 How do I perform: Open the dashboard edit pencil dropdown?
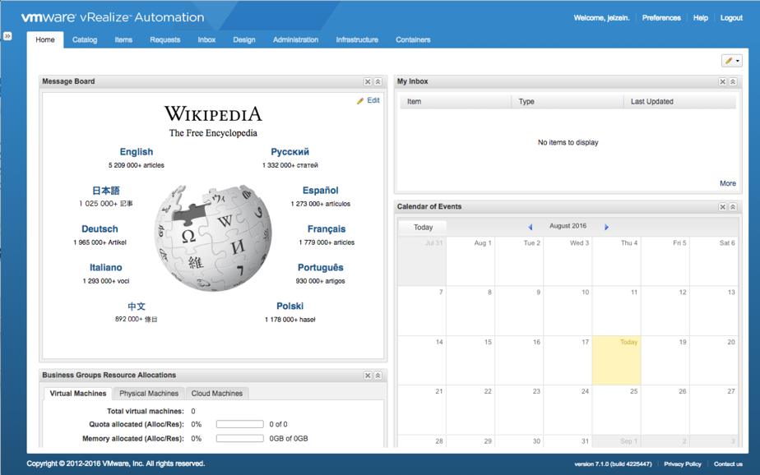tap(731, 61)
